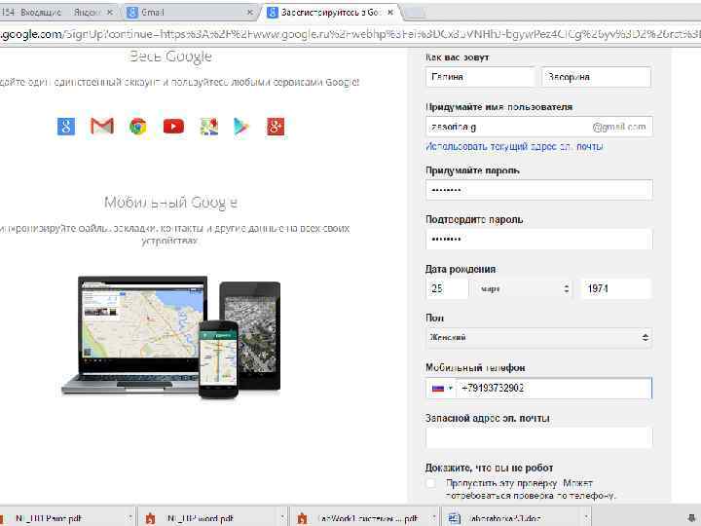This screenshot has height=526, width=701.
Task: Switch to the Gmail tab
Action: pyautogui.click(x=188, y=13)
